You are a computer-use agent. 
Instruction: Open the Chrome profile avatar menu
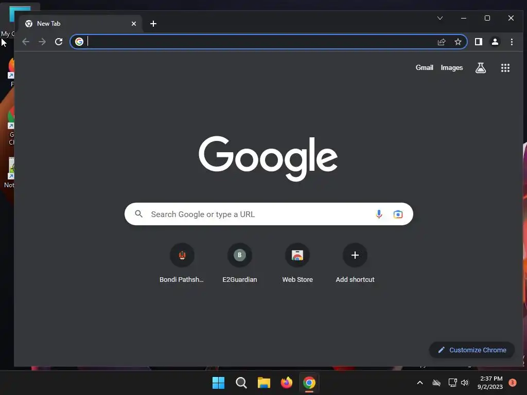(x=495, y=42)
